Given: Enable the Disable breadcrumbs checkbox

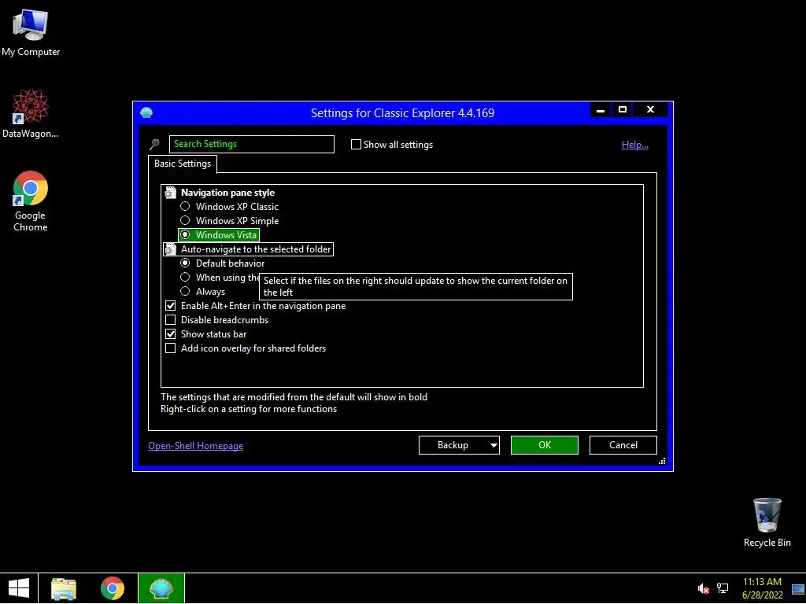Looking at the screenshot, I should coord(171,320).
